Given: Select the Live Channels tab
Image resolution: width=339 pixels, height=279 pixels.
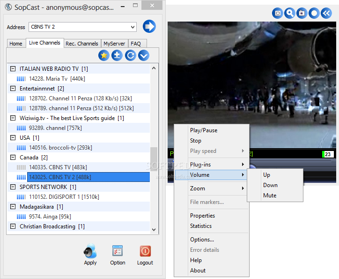Looking at the screenshot, I should [44, 43].
